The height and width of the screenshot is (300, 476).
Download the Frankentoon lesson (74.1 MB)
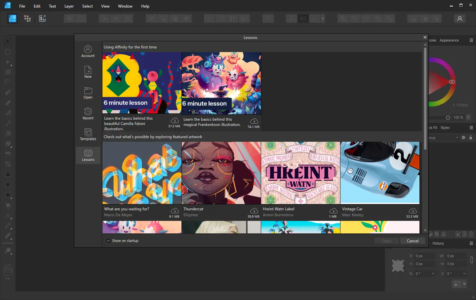pyautogui.click(x=254, y=121)
